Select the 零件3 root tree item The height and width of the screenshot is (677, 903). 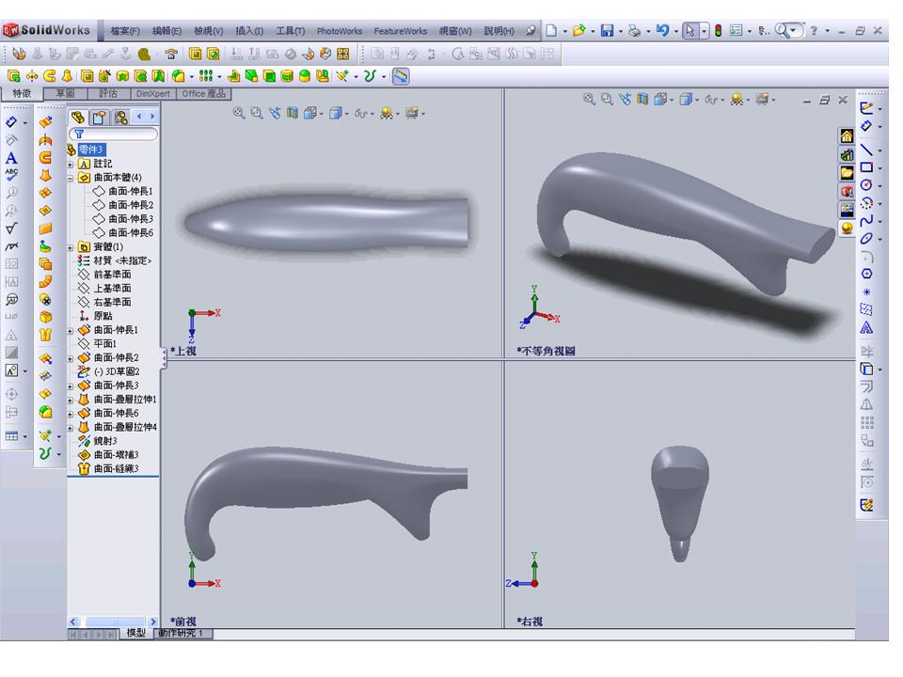[91, 150]
